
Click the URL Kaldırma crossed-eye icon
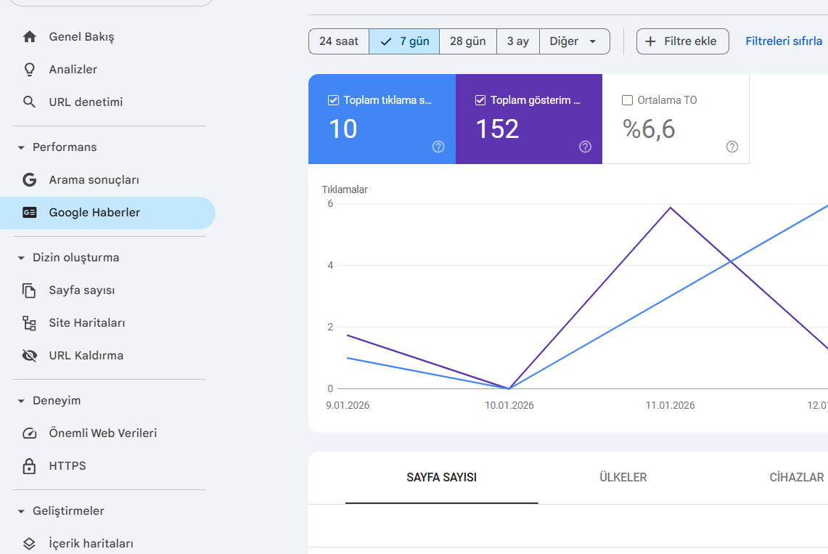click(x=30, y=356)
